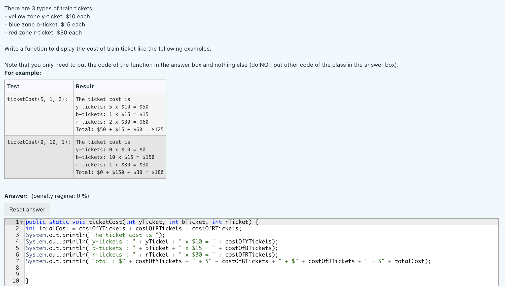Click the Total: $180 result text
Image resolution: width=505 pixels, height=286 pixels.
[120, 172]
